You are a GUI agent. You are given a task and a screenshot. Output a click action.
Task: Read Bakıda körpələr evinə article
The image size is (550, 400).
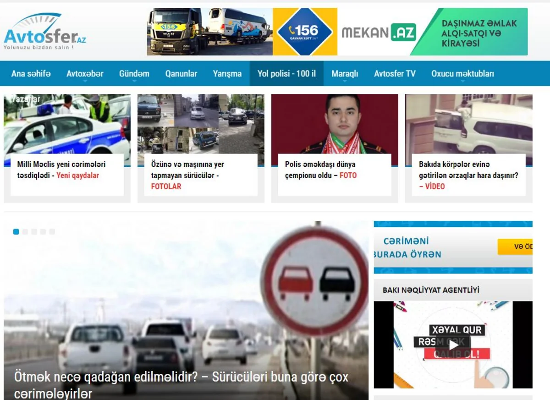pos(468,175)
